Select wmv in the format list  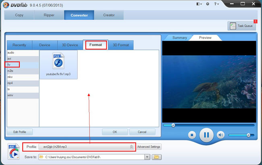23,95
